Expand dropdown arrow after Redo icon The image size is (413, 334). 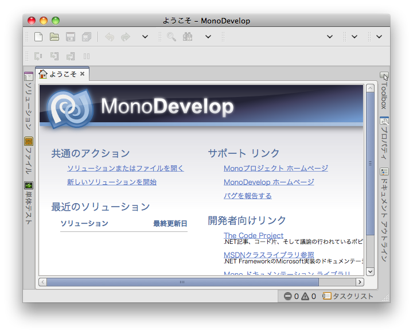145,37
